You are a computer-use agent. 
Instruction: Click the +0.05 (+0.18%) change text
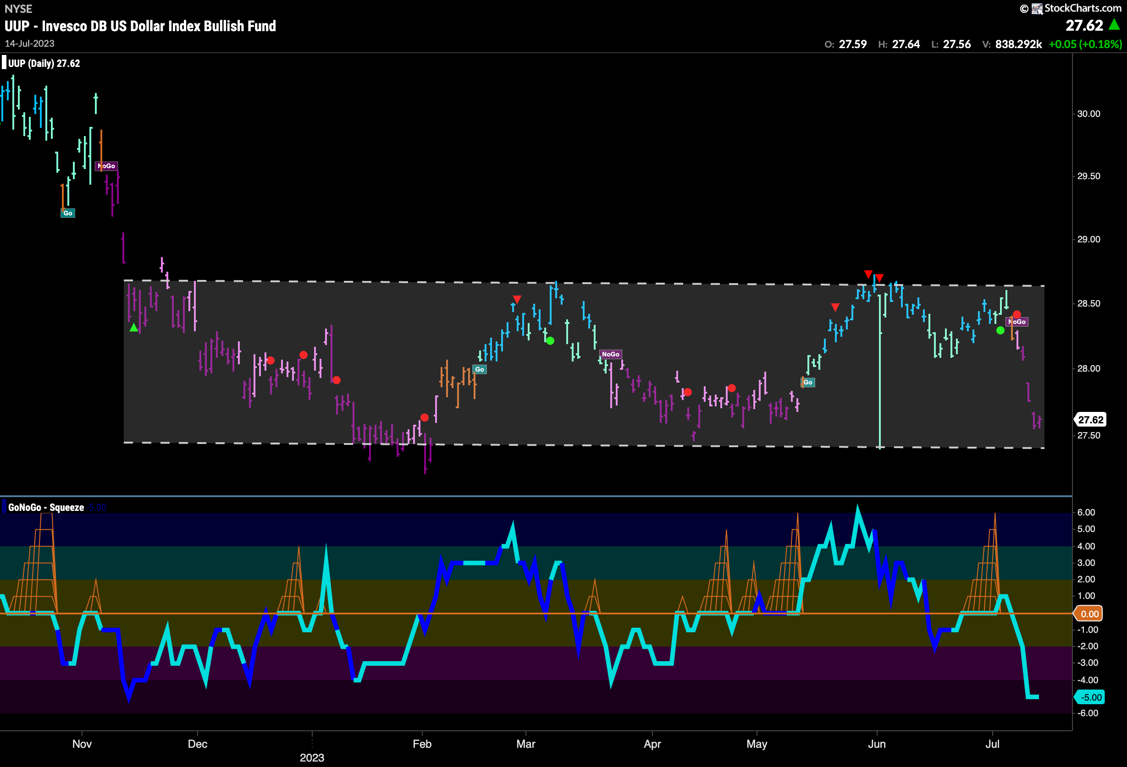click(1085, 44)
